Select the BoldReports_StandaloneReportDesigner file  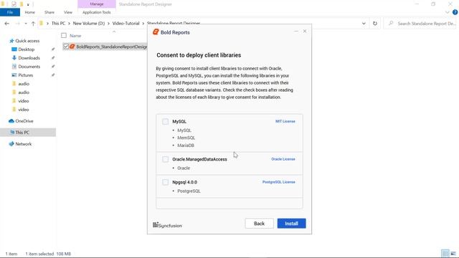[112, 47]
